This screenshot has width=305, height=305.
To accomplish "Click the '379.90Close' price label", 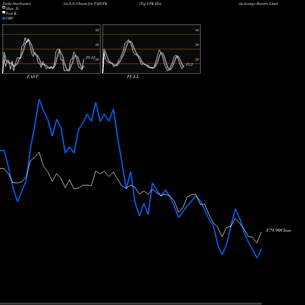I will point(279,230).
